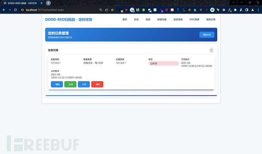
Task: Switch to 新建扫描 in the navigation
Action: point(161,19)
